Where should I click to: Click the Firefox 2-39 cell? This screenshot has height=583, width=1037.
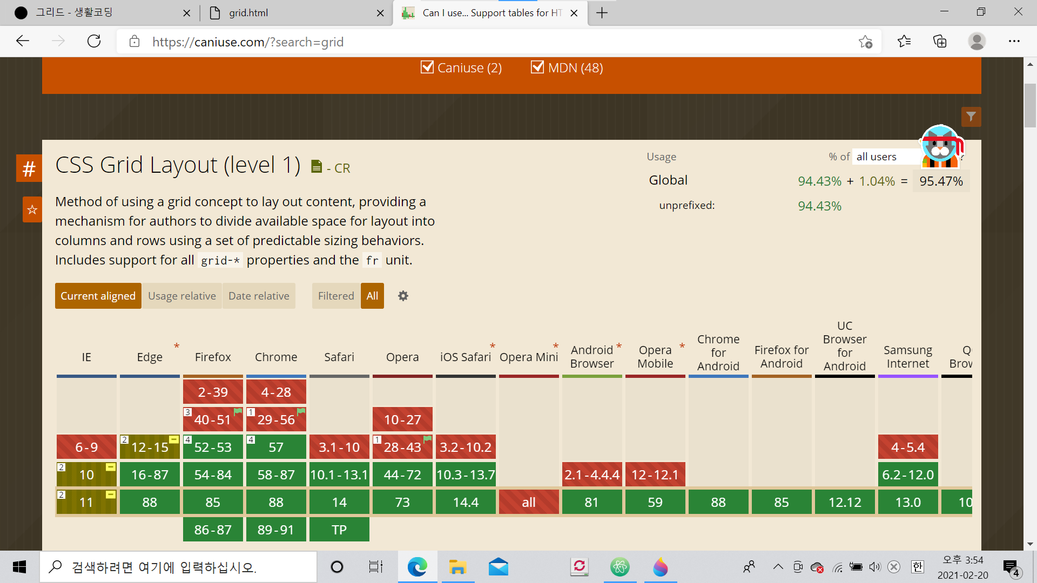(213, 392)
